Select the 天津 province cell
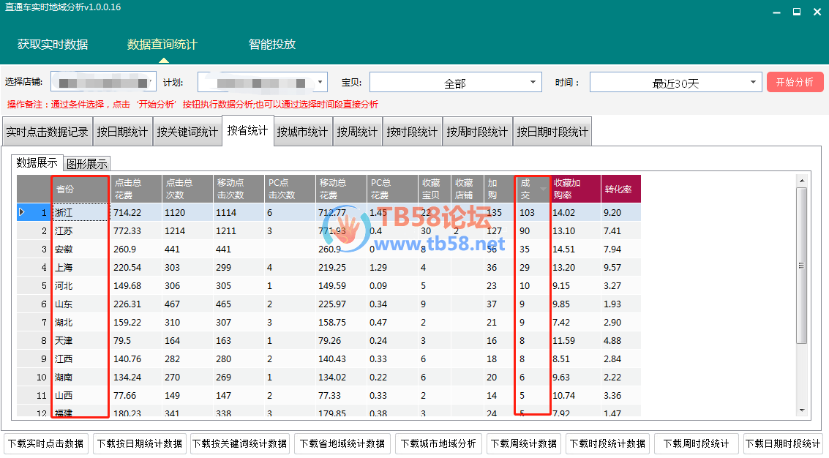 (x=80, y=341)
